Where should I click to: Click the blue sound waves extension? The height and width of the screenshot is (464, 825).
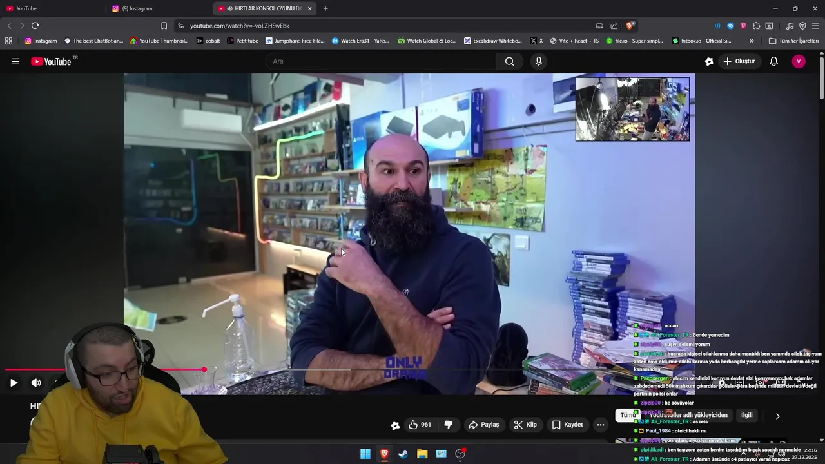coord(717,26)
